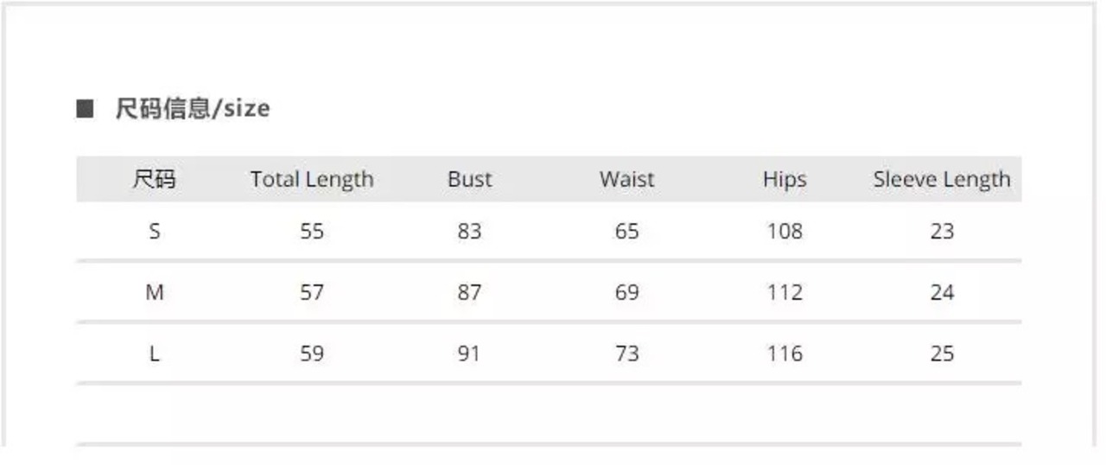This screenshot has width=1106, height=465.
Task: Click the Bust value 87 for size M
Action: tap(469, 293)
